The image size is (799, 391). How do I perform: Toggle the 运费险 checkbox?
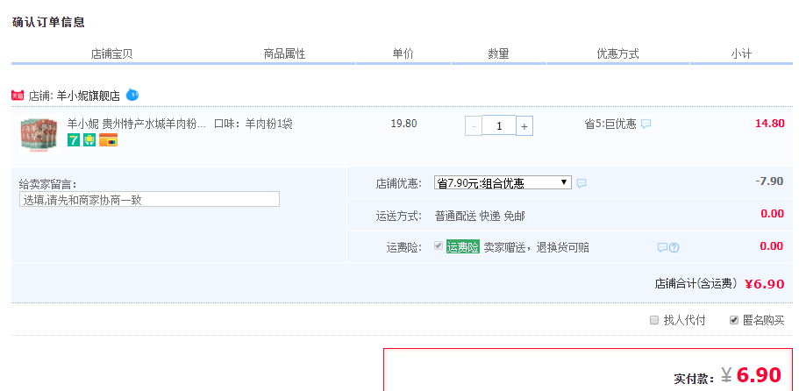(x=439, y=245)
